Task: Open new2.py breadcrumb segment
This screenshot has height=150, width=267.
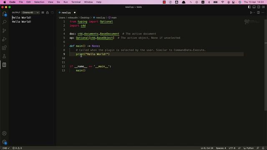Action: coord(101,17)
